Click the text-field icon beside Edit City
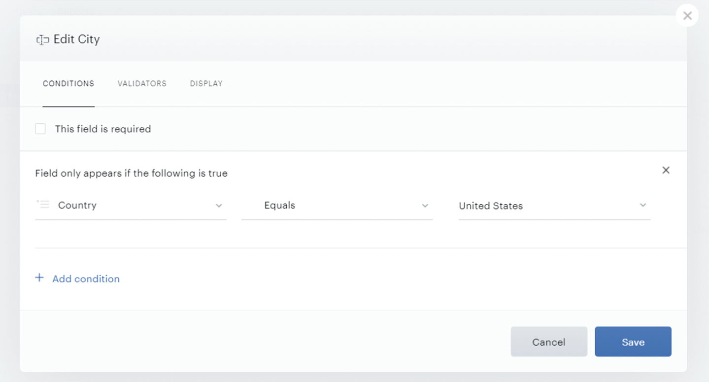The width and height of the screenshot is (709, 382). 42,40
